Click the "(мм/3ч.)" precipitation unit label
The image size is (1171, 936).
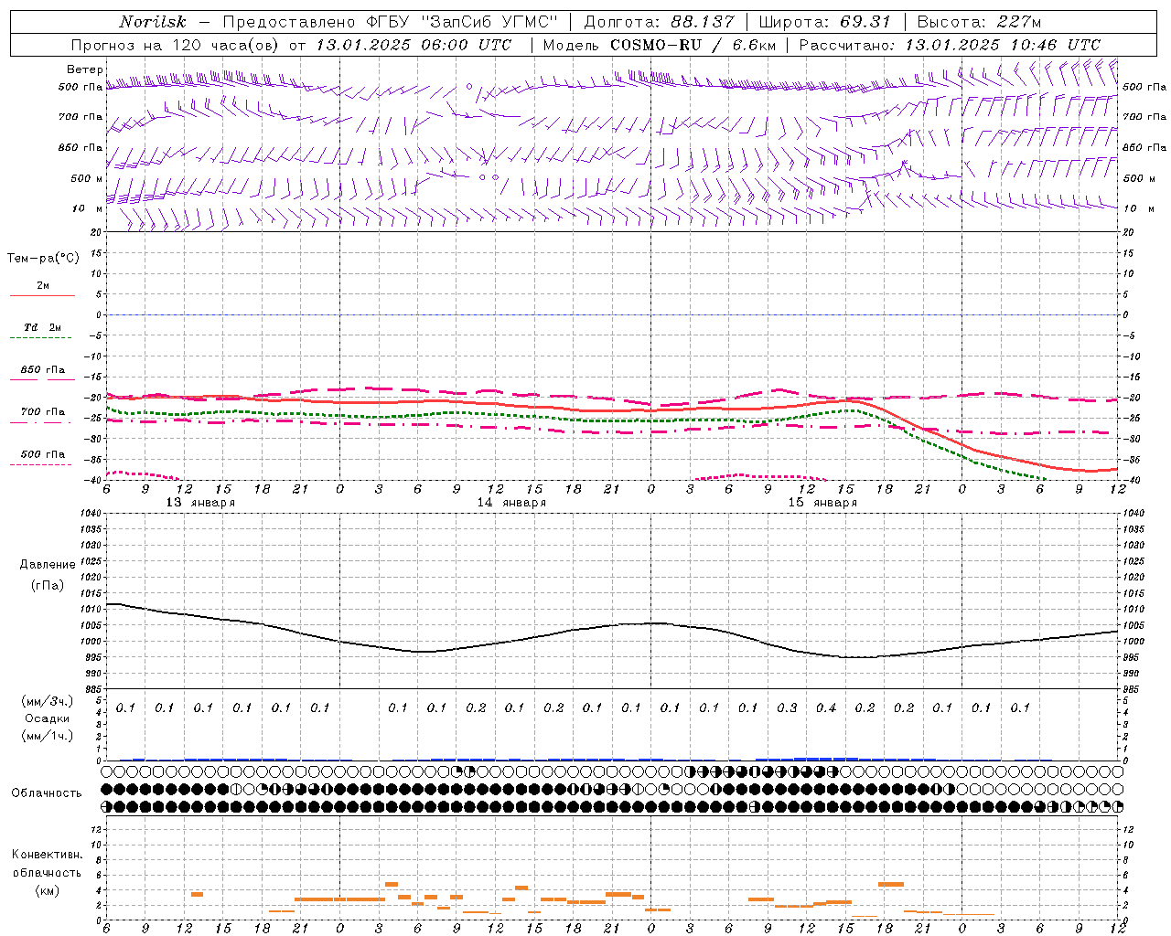tap(48, 701)
